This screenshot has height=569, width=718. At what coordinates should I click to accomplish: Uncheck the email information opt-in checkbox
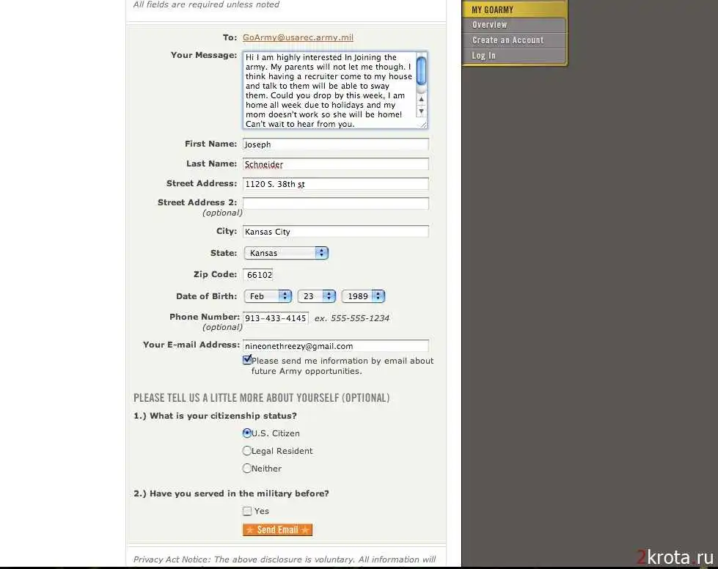click(x=247, y=360)
